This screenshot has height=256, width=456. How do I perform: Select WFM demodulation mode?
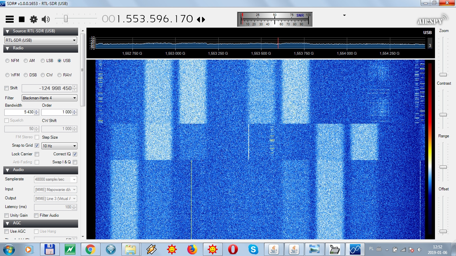7,75
